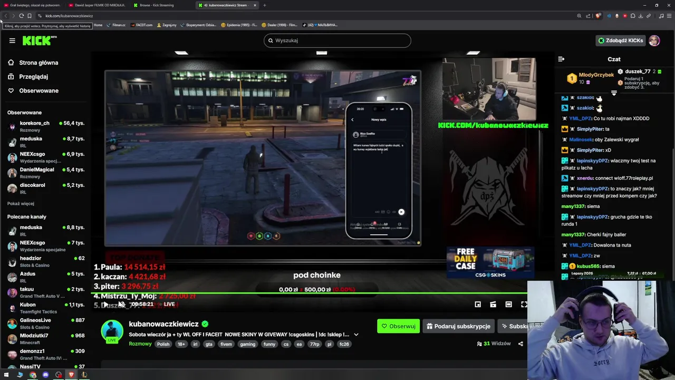
Task: Open takuu recommended channel
Action: point(45,292)
